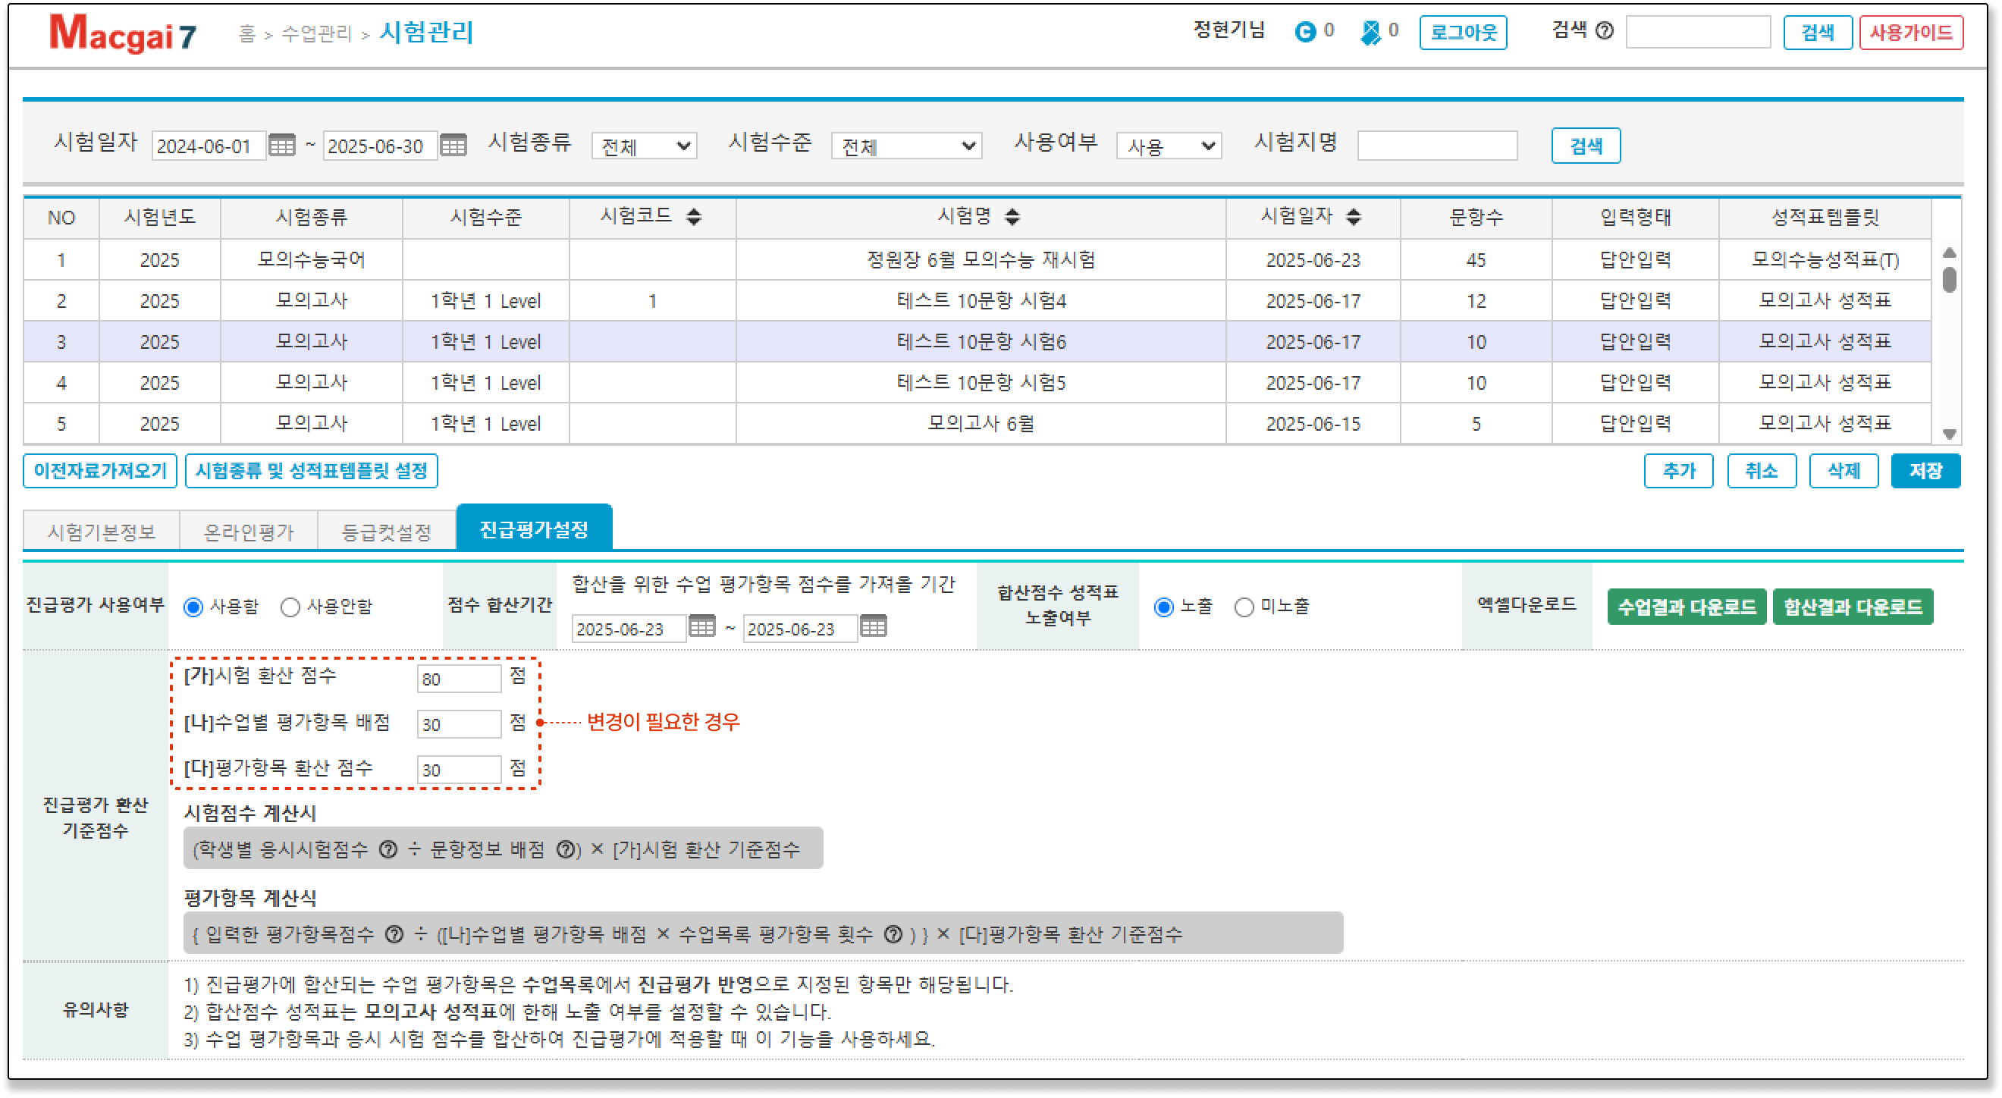Open the 점수 합산기간 start calendar icon

[701, 626]
